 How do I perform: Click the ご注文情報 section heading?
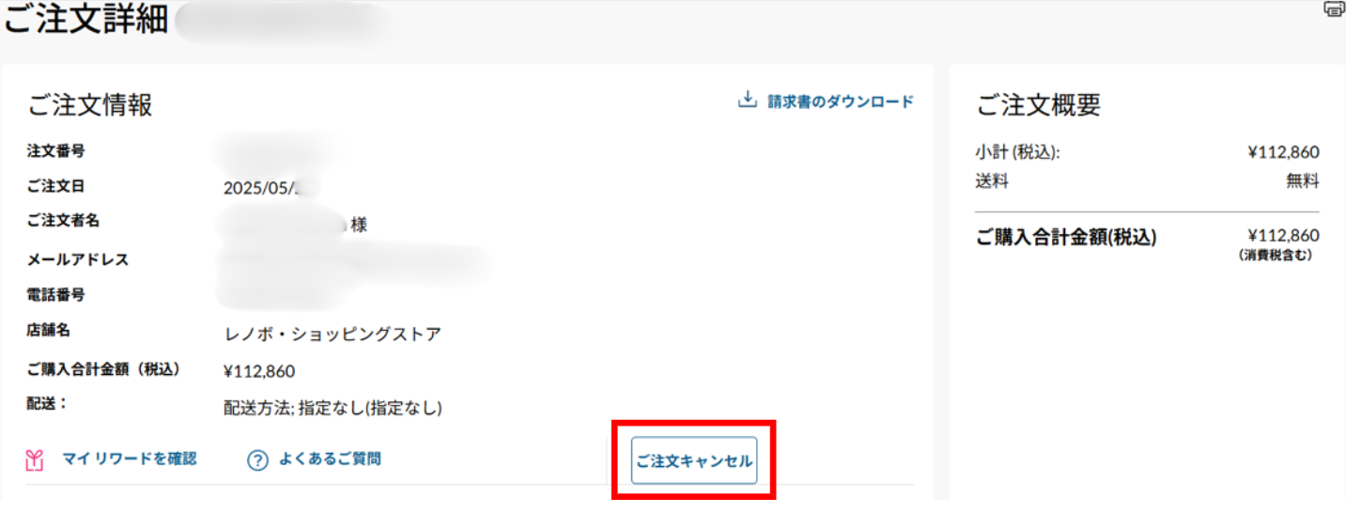(x=90, y=105)
